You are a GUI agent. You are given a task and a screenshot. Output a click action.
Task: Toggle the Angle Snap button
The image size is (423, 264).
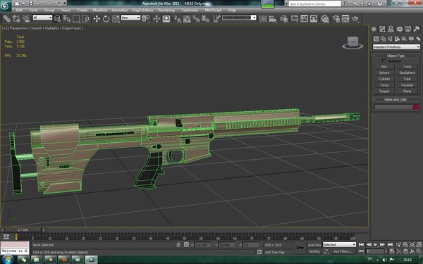click(x=187, y=18)
